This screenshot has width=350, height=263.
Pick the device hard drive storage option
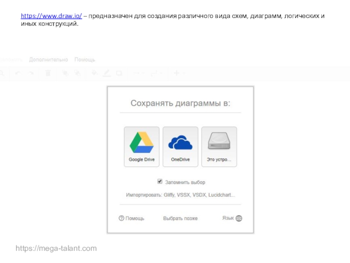point(219,146)
